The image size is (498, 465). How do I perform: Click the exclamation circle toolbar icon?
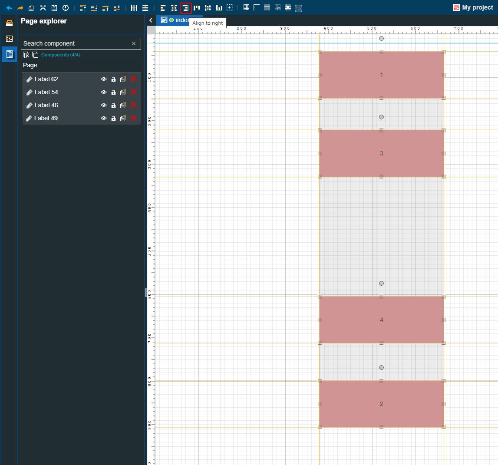(x=66, y=8)
